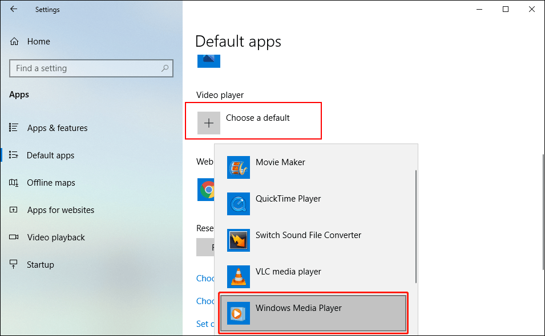Click the photo viewer app icon

point(208,61)
